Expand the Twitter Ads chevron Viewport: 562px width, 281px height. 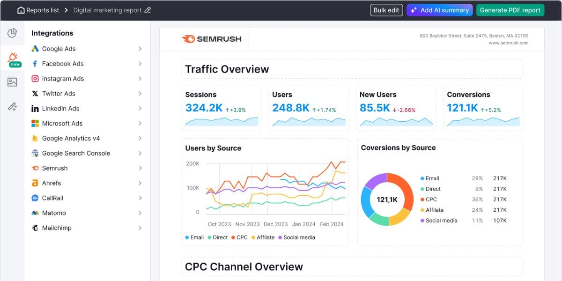140,94
